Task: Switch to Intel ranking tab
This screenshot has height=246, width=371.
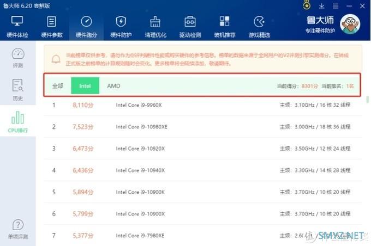Action: pos(85,85)
